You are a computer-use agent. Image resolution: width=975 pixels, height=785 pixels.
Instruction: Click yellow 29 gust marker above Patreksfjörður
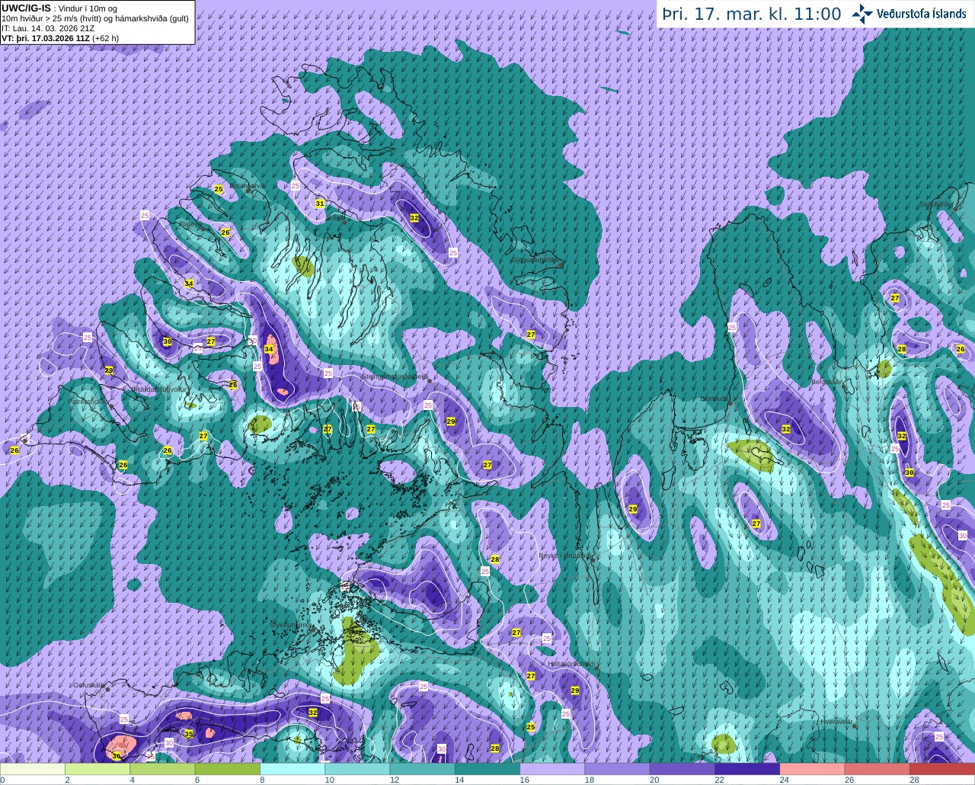pyautogui.click(x=109, y=370)
